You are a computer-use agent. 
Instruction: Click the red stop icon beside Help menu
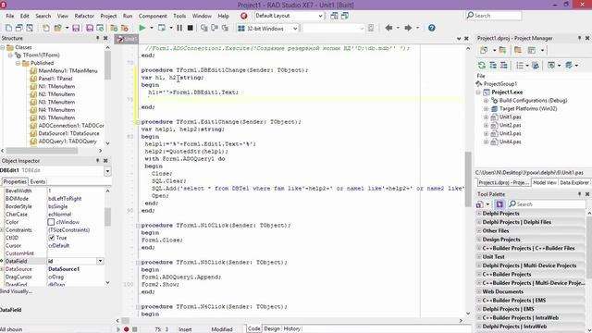(244, 16)
